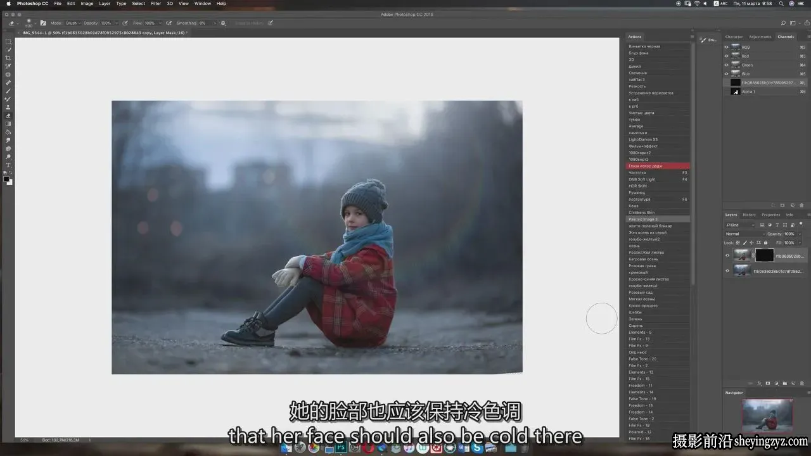Click the Navigator preview thumbnail
The image size is (811, 456).
767,414
